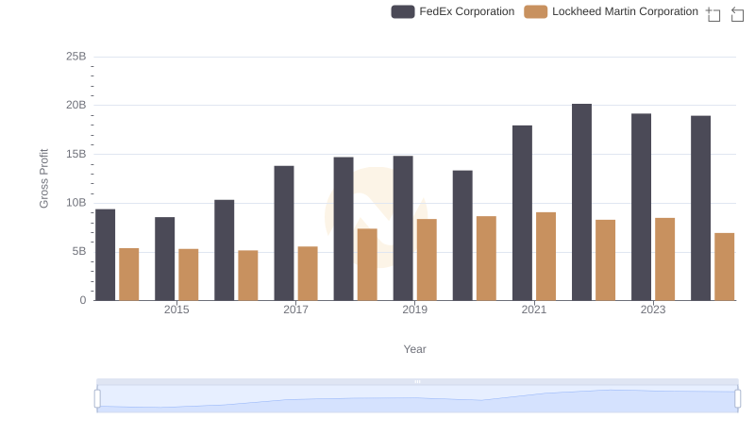Toggle Lockheed Martin Corporation legend swatch
Screen dimensions: 755x435
pyautogui.click(x=535, y=11)
